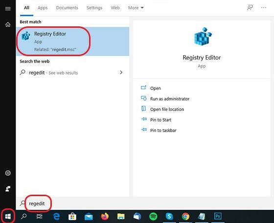Open Skype from the taskbar

pyautogui.click(x=169, y=217)
